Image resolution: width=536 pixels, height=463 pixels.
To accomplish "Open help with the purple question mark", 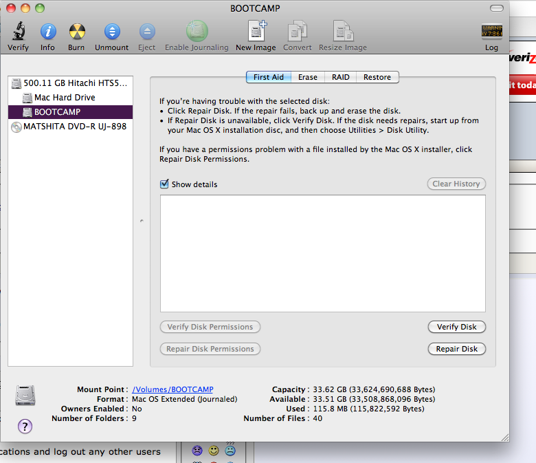I will click(x=25, y=426).
